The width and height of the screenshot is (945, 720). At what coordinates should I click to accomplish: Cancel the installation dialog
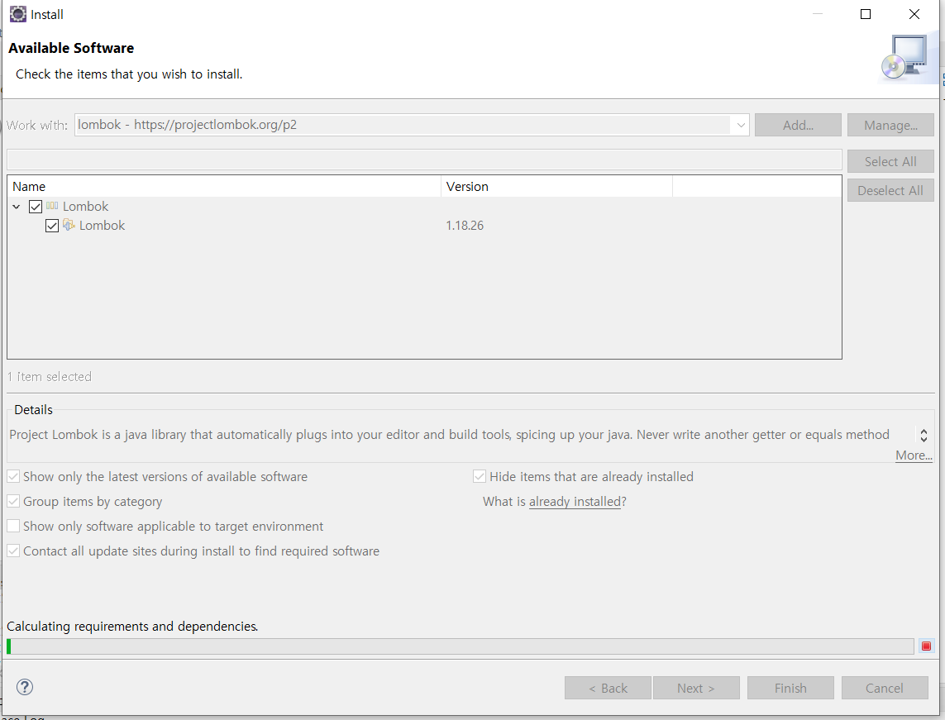(x=885, y=688)
